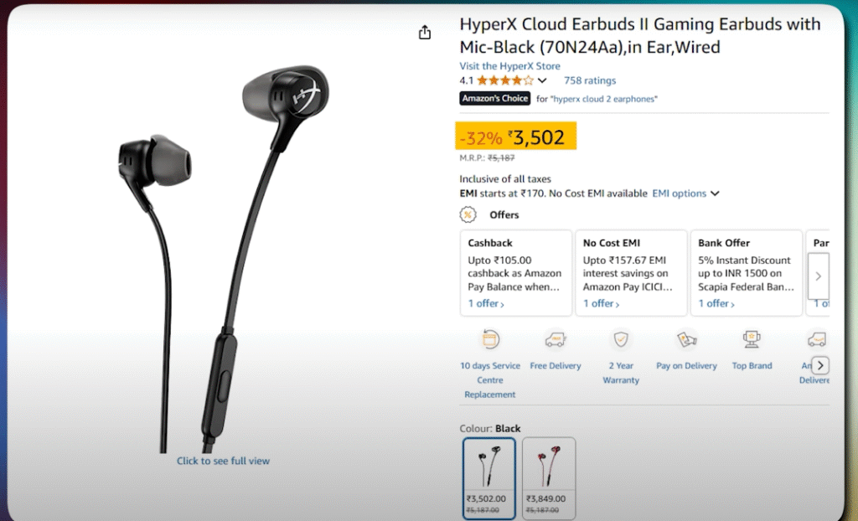Click the right arrow to see more offers
858x521 pixels.
817,276
